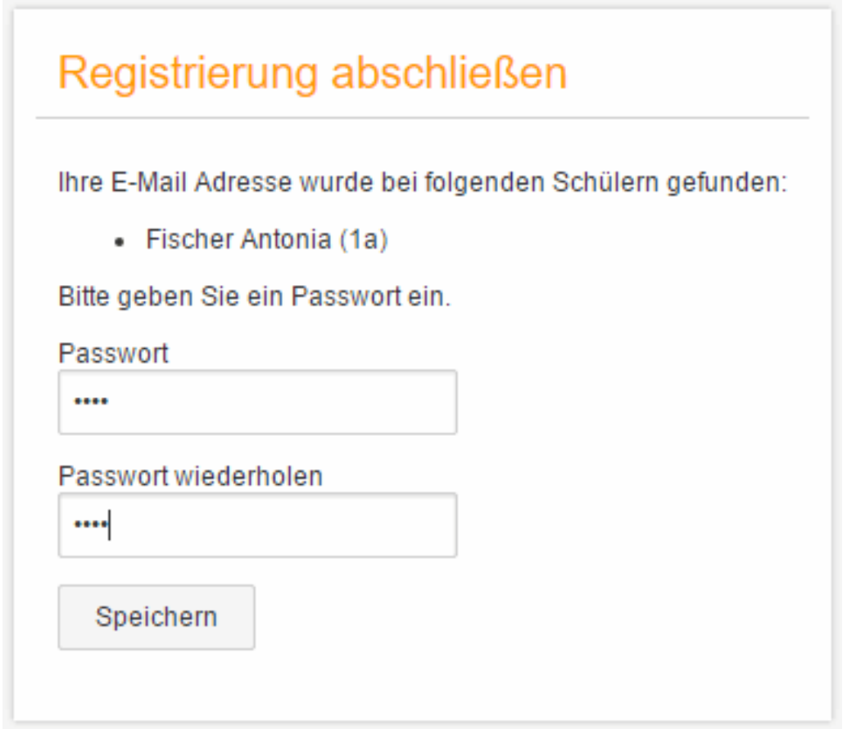Click the word Schülern in the message
This screenshot has width=847, height=729.
coord(603,183)
